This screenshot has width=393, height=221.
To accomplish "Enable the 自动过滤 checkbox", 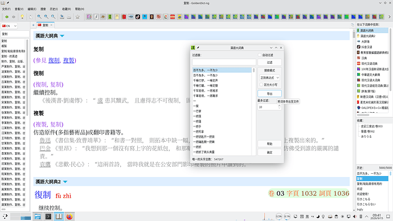I will point(259,55).
